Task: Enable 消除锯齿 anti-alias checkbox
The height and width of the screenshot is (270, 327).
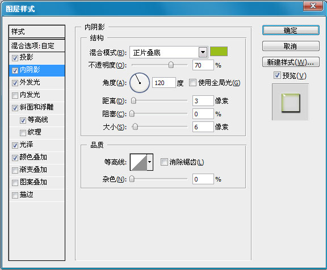Action: click(164, 162)
